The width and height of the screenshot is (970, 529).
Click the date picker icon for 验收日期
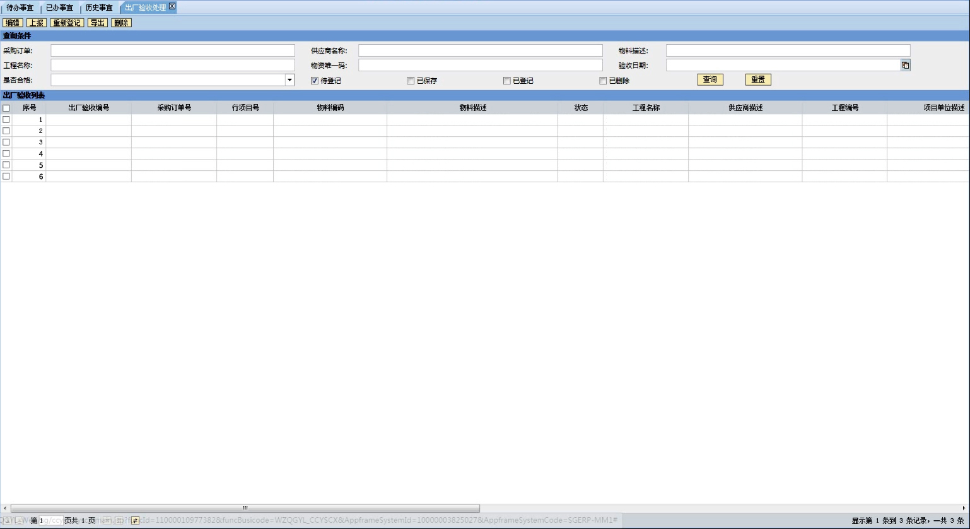point(905,65)
